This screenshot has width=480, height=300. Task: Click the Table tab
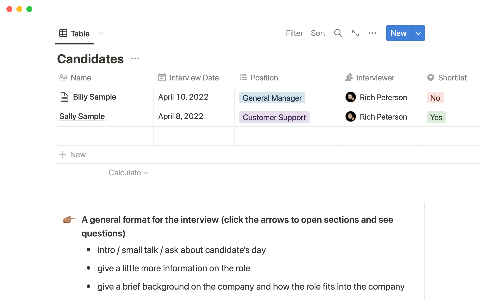click(x=75, y=33)
